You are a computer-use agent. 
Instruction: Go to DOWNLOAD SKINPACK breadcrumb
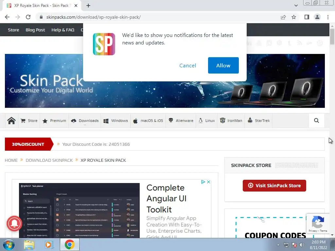(49, 160)
